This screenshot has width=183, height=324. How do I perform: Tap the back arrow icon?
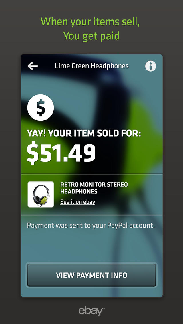point(33,66)
